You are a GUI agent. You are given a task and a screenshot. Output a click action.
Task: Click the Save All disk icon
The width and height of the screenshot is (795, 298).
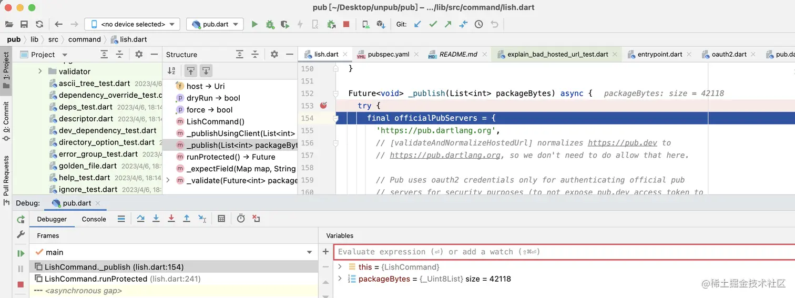coord(24,24)
